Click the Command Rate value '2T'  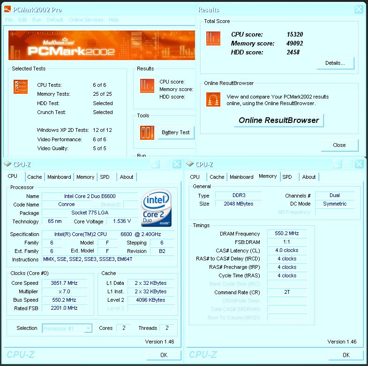click(x=287, y=292)
